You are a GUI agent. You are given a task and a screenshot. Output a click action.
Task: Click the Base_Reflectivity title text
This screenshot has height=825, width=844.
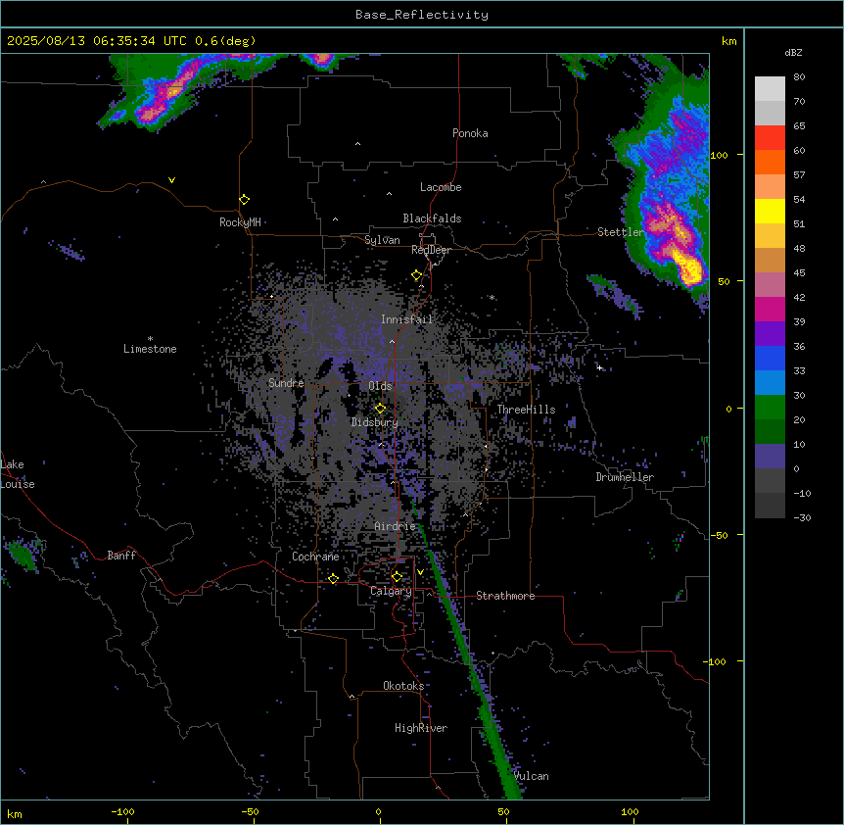coord(422,15)
